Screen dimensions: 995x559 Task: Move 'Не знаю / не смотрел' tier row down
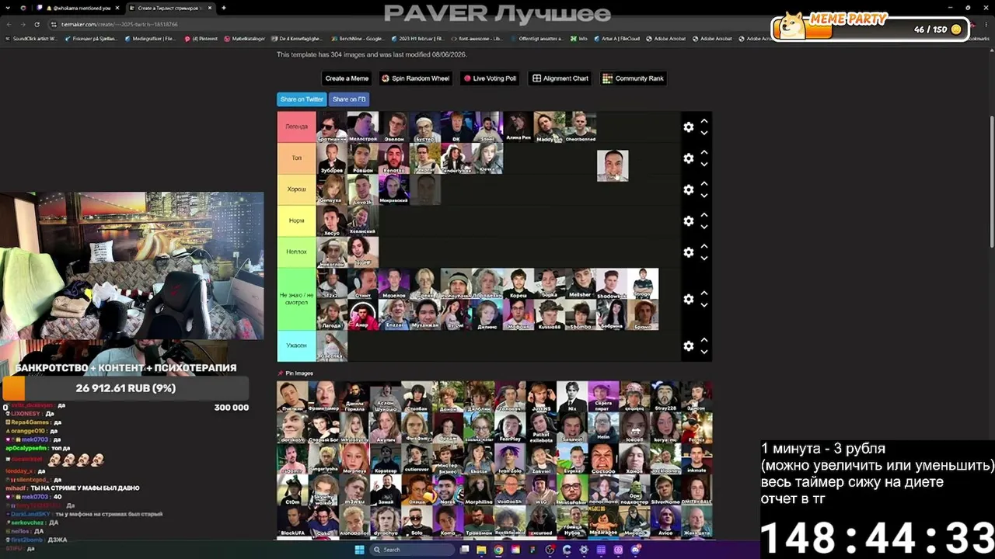click(x=704, y=305)
